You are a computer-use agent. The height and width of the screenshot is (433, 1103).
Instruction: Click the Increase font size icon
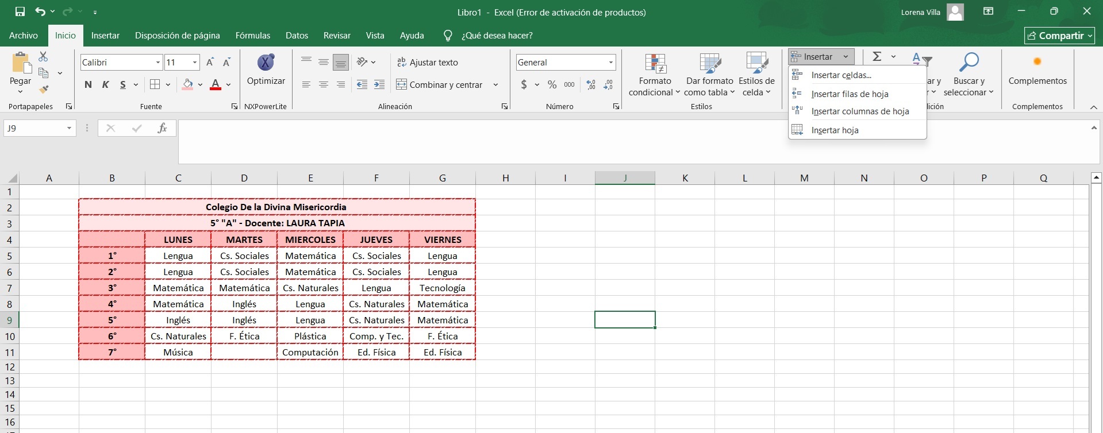click(210, 62)
